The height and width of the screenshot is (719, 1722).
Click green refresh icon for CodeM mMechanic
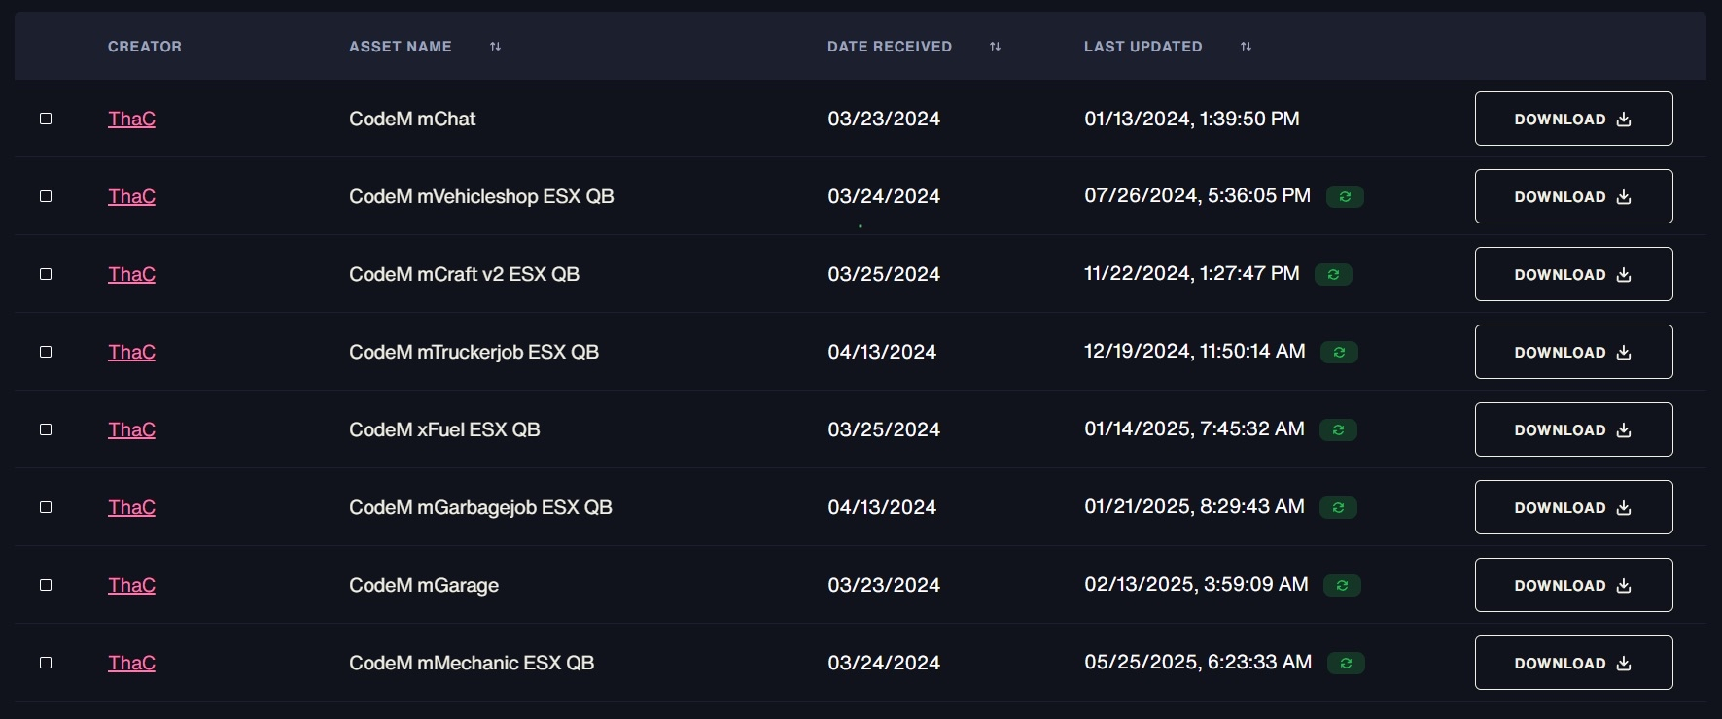(1346, 663)
